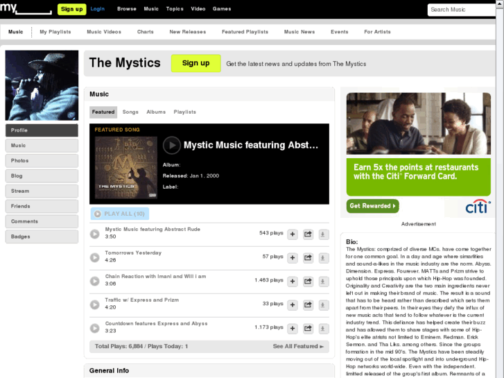Viewport: 504px width, 378px height.
Task: Add Chain Reaction song with the plus icon
Action: [293, 282]
